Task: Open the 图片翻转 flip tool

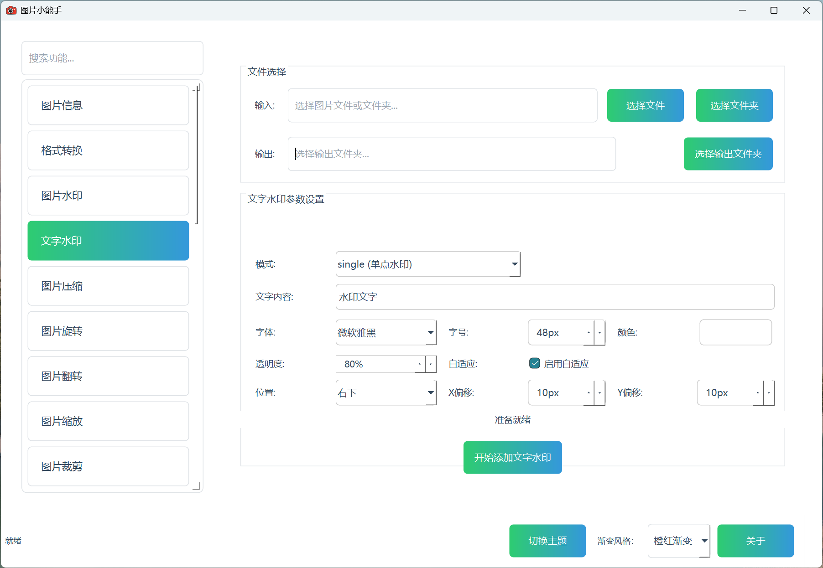Action: [108, 376]
